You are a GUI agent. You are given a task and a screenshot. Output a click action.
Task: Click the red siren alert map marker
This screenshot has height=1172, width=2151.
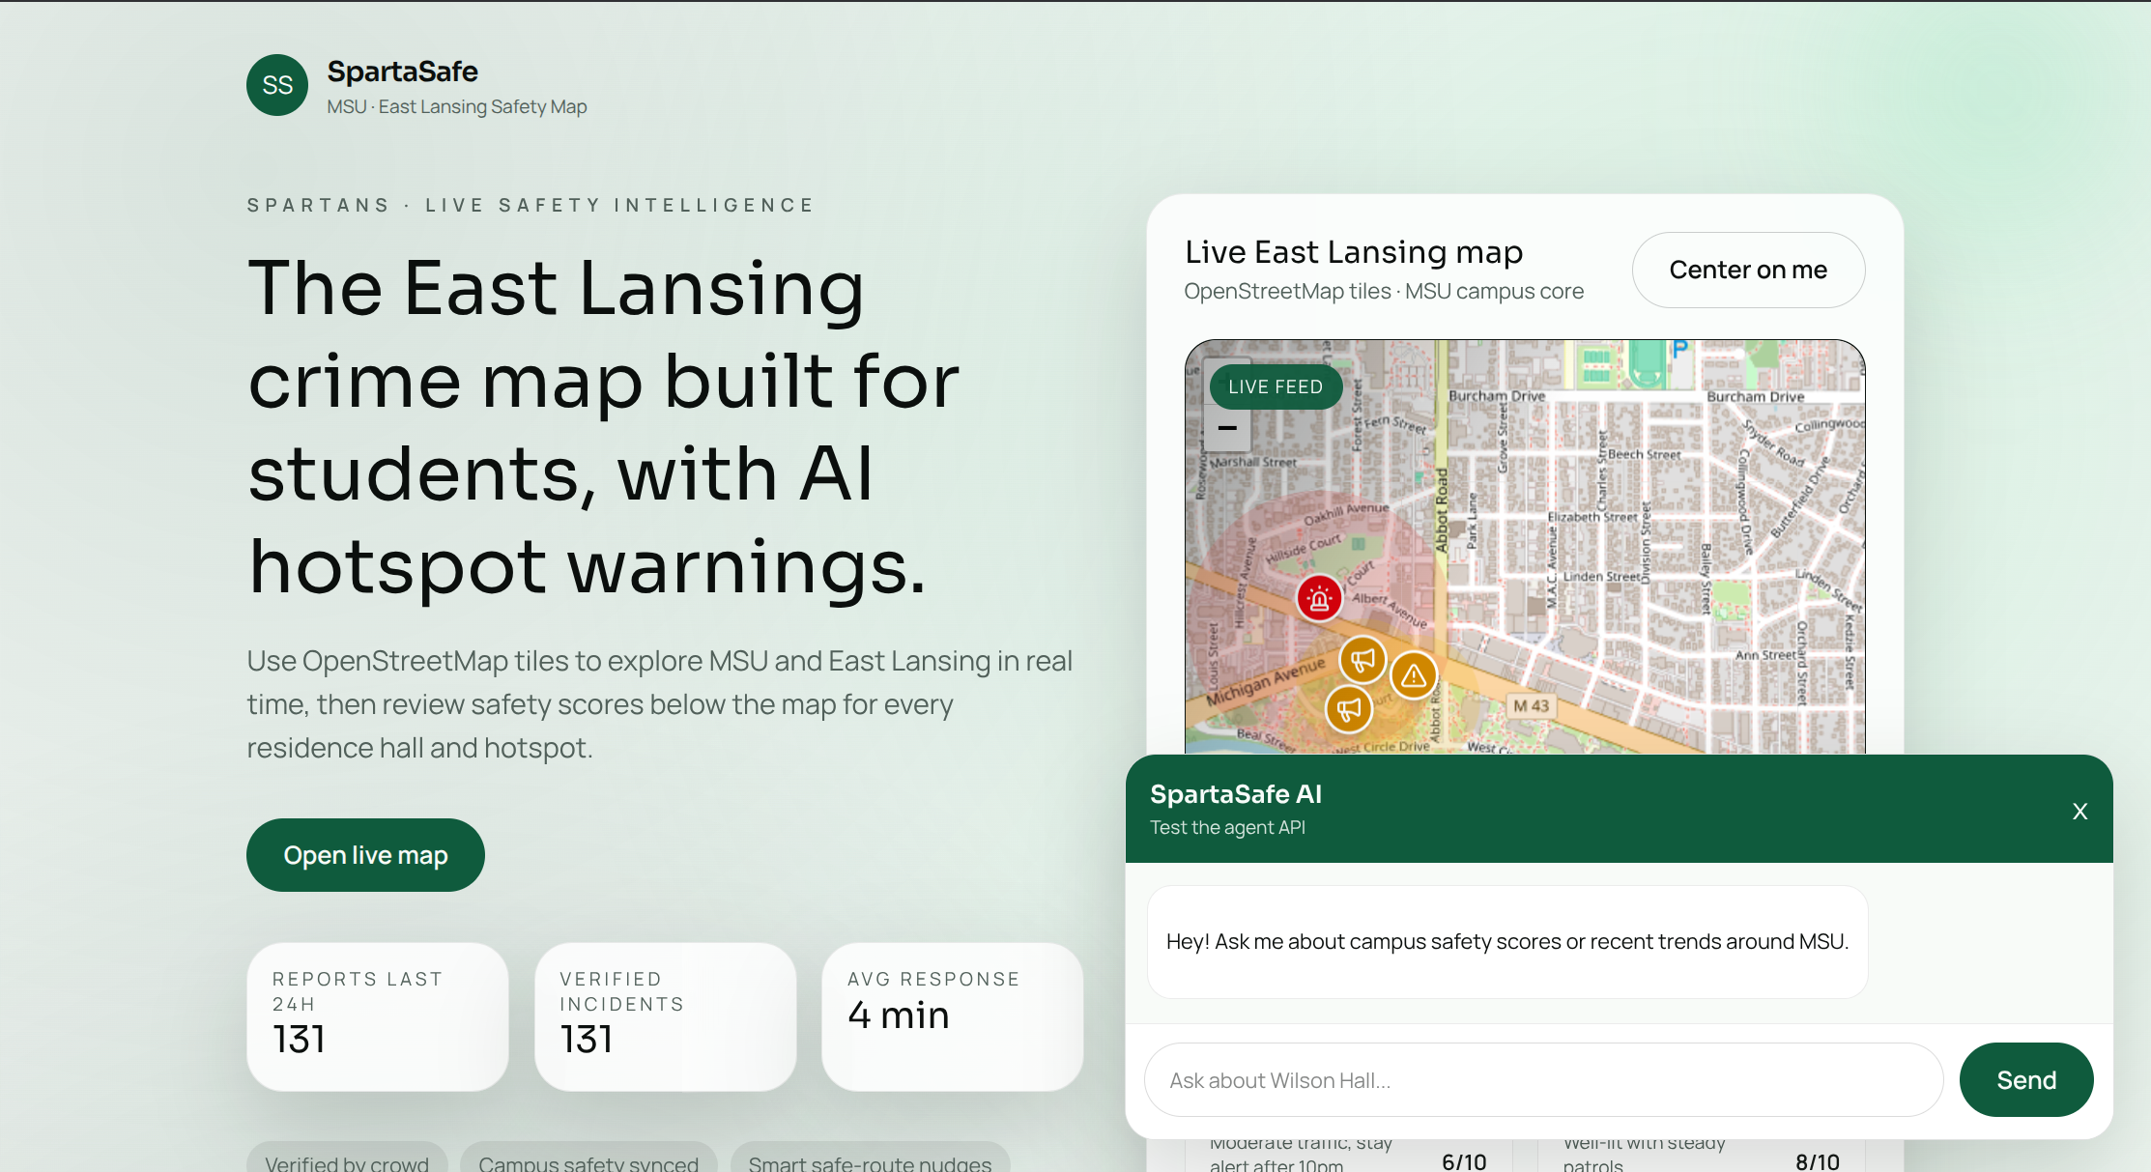1319,599
